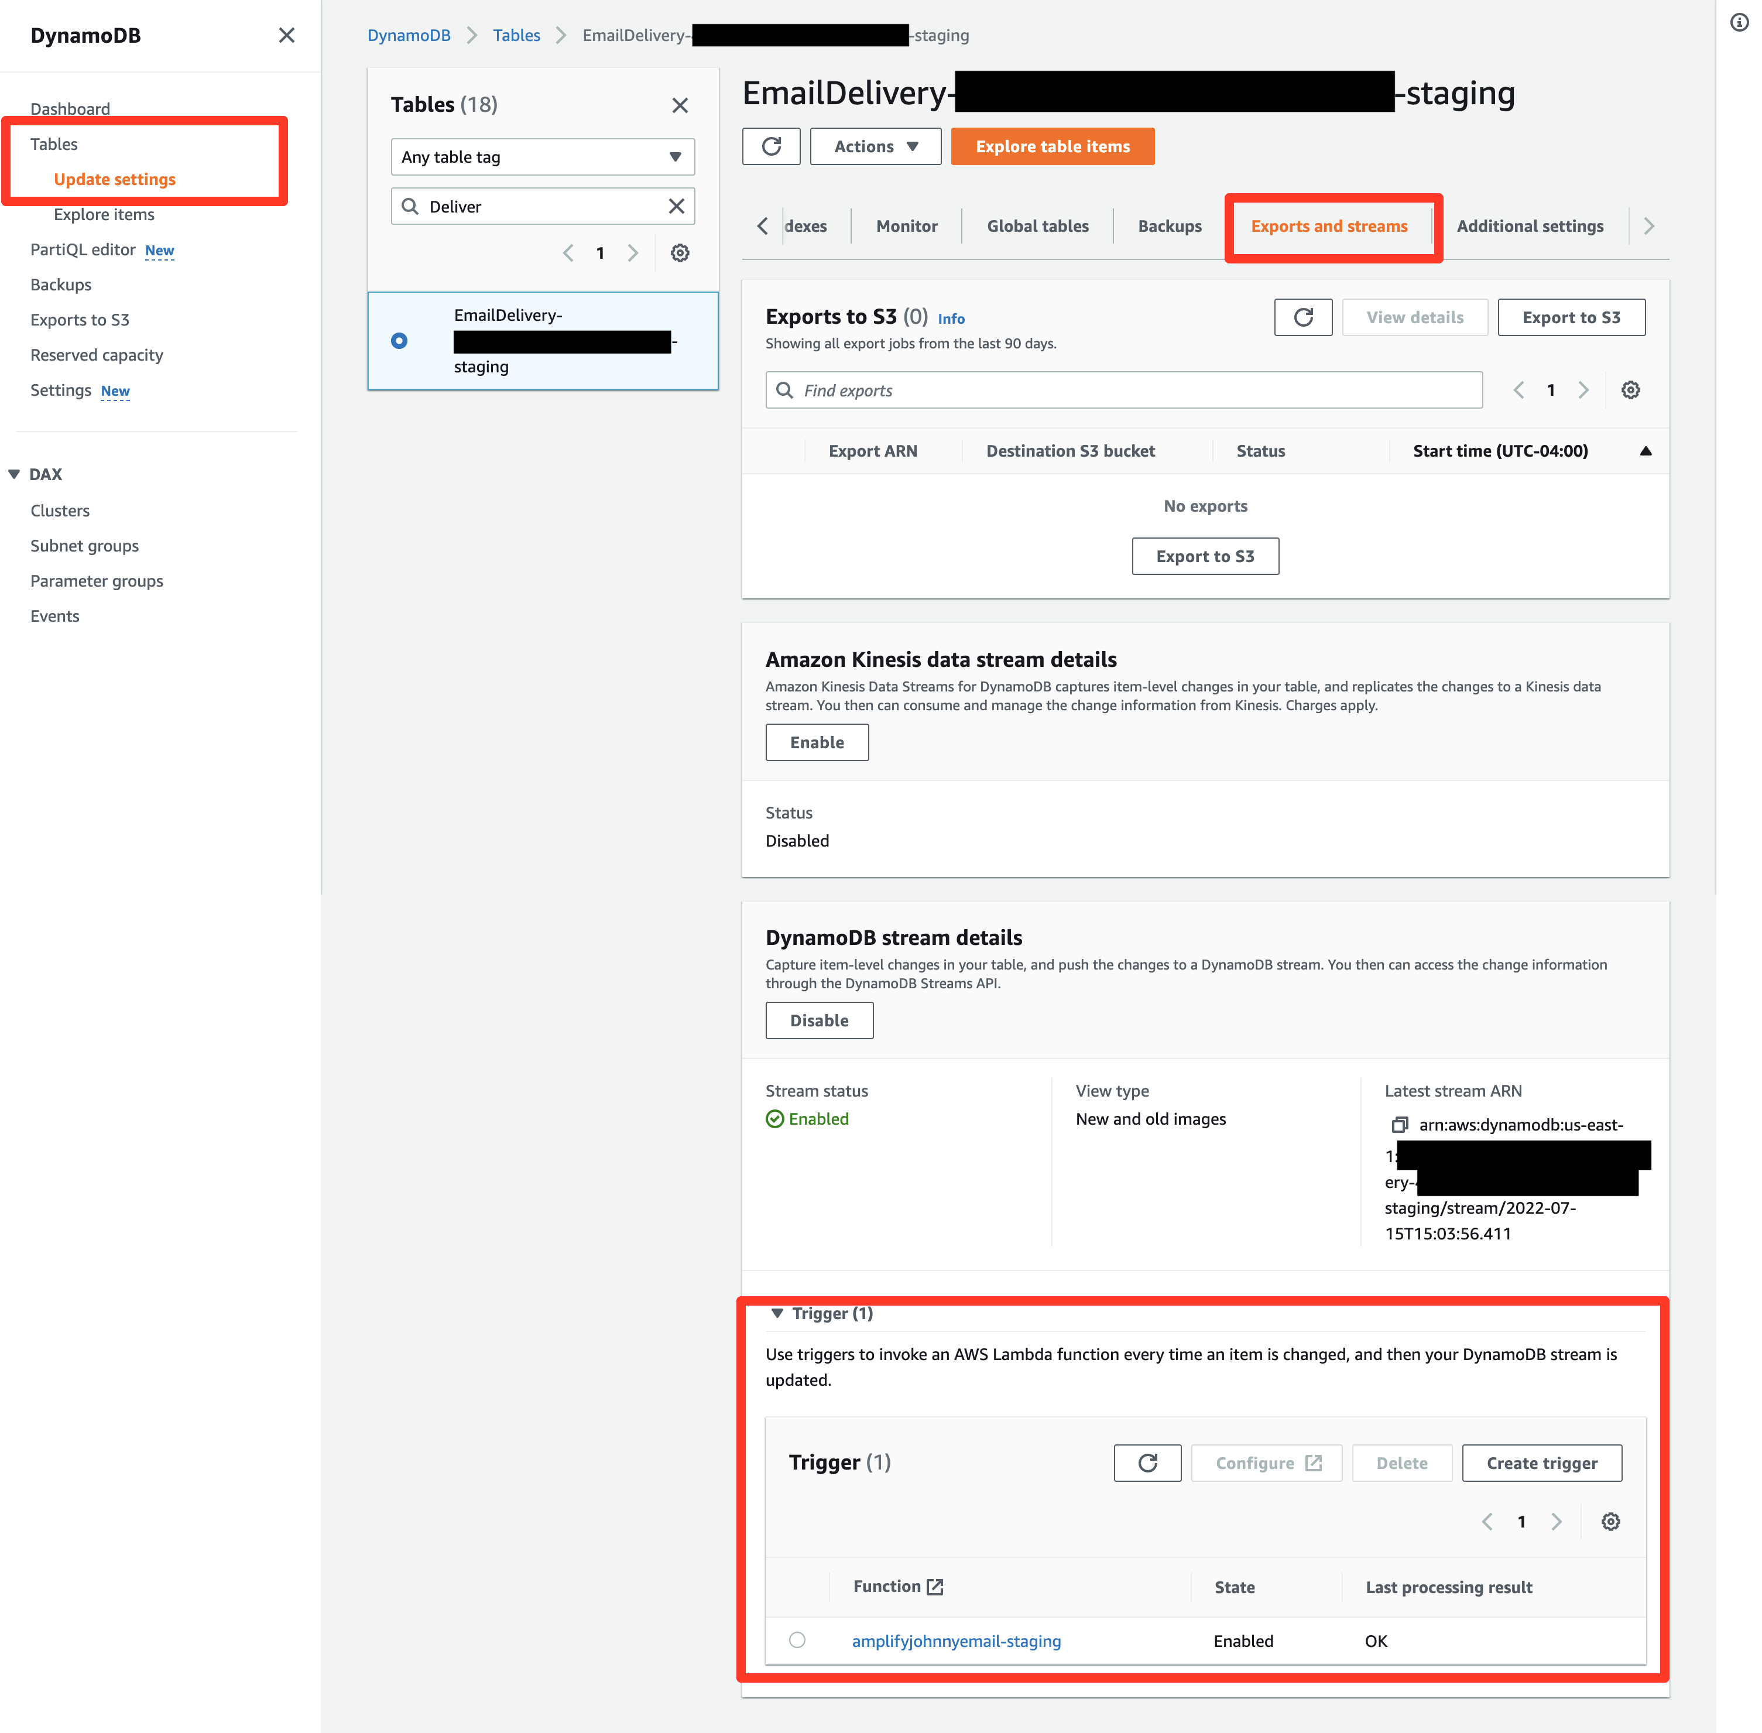
Task: Open the Any table tag dropdown
Action: 543,156
